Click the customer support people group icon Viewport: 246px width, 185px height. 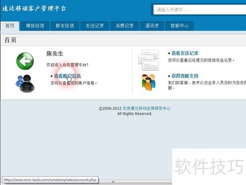click(x=149, y=82)
